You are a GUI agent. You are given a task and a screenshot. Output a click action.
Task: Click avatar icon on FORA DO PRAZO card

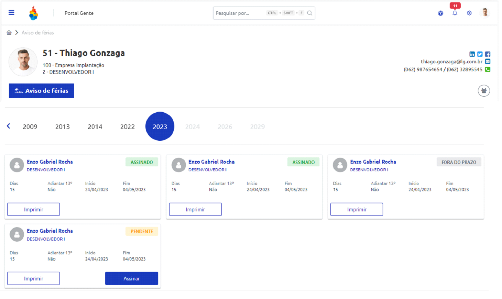tap(340, 165)
